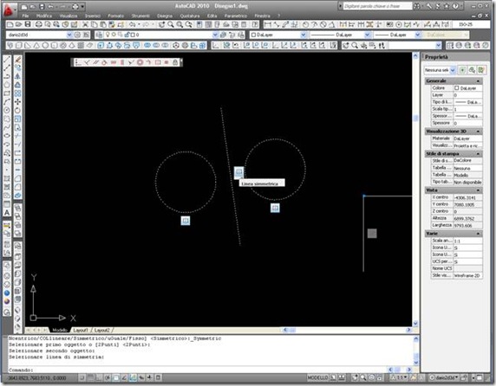The height and width of the screenshot is (386, 496).
Task: Click the MODELLO button in status bar
Action: (317, 377)
